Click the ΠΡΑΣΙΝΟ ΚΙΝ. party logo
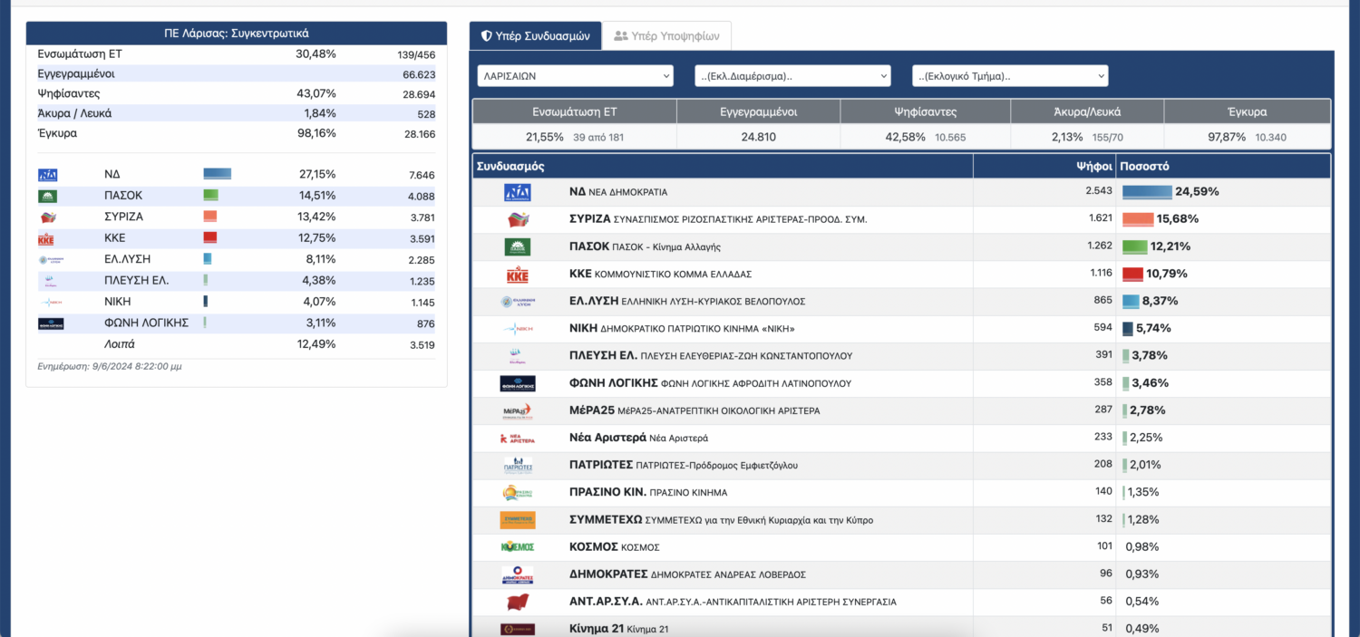1360x637 pixels. [517, 493]
